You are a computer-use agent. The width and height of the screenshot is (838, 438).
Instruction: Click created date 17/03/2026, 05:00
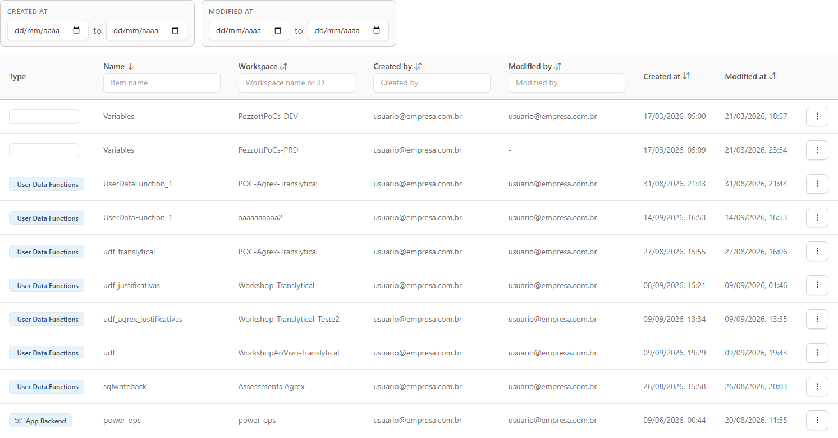point(675,116)
